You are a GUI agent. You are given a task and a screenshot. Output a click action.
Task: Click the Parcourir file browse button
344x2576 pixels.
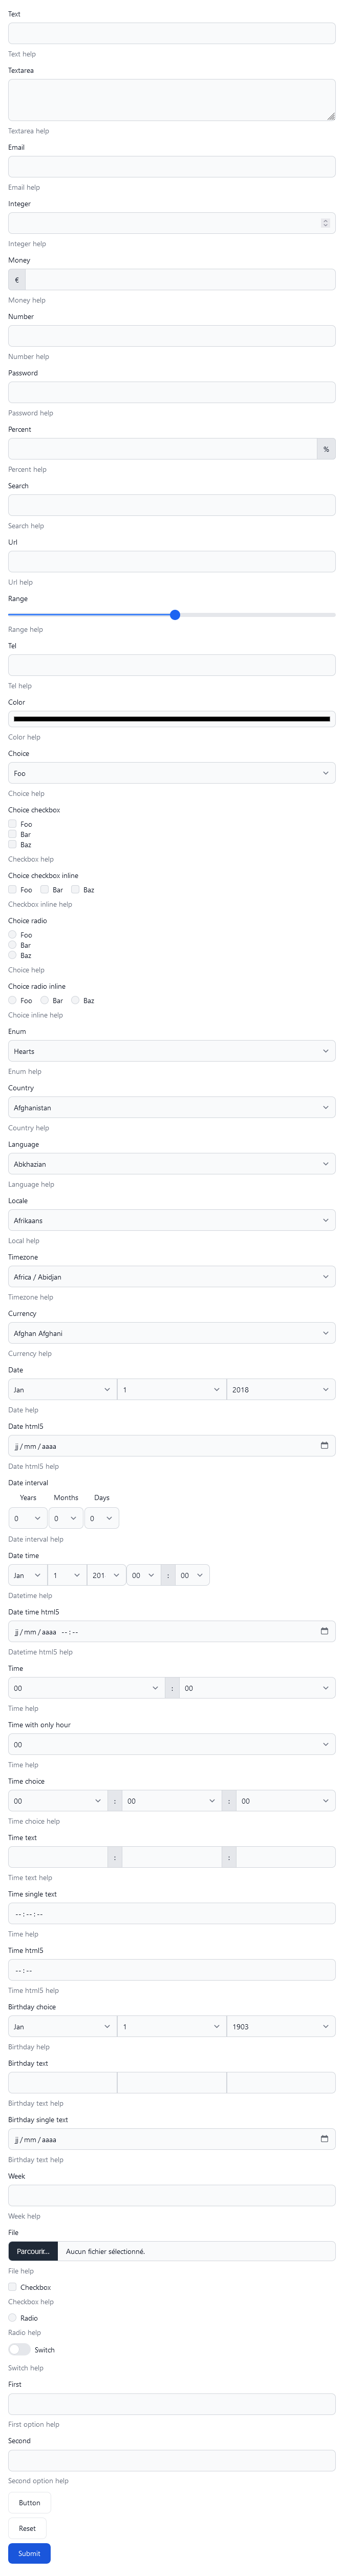33,2251
